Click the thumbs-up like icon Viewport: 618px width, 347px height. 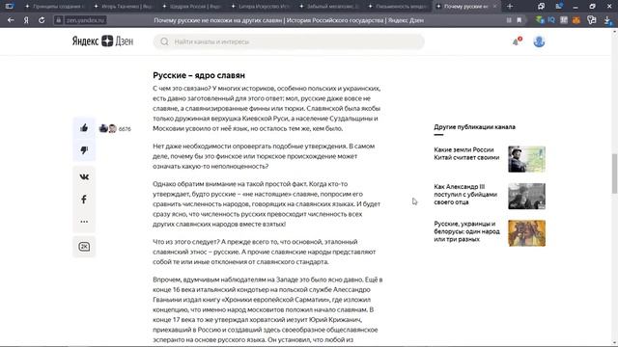[x=84, y=128]
